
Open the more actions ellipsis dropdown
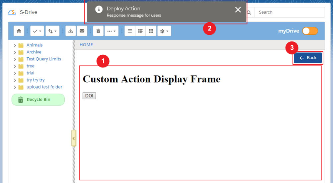[x=111, y=31]
